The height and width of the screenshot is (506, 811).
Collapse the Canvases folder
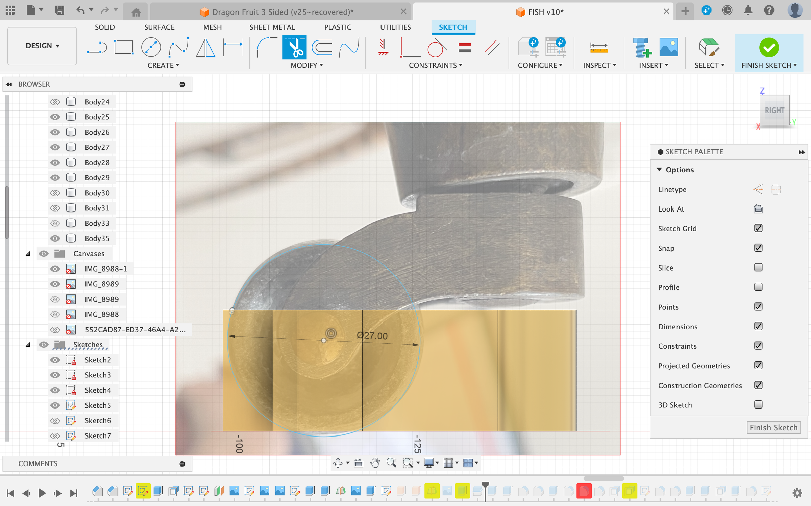point(28,254)
